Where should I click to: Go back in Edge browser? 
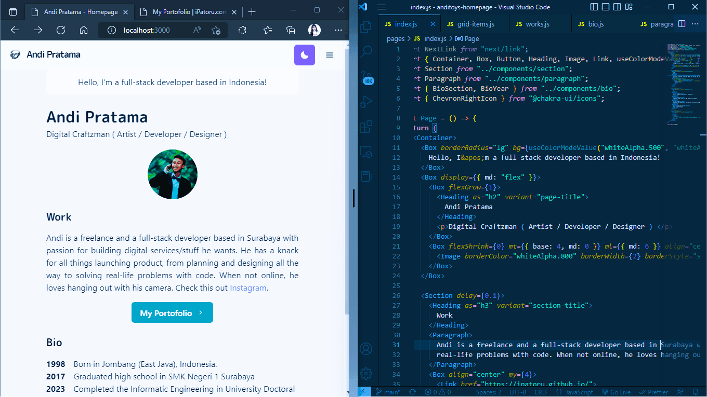click(x=15, y=30)
